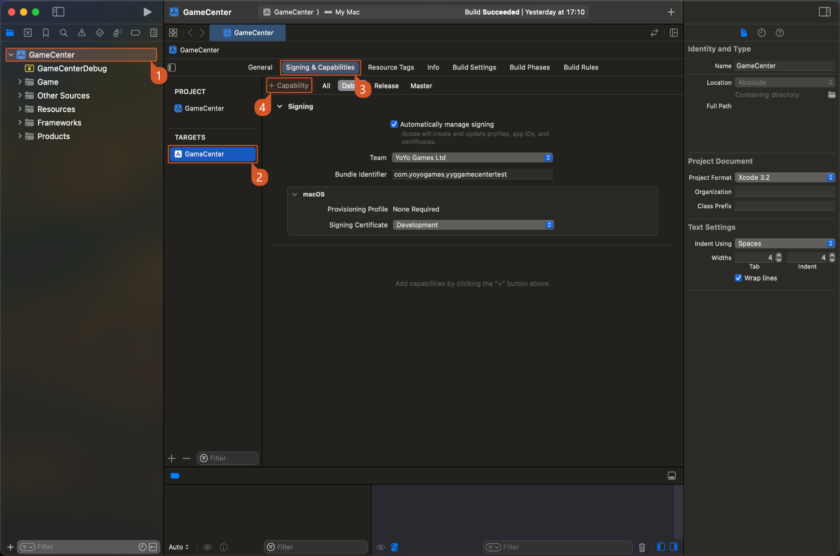
Task: Add a new target with plus
Action: point(172,458)
